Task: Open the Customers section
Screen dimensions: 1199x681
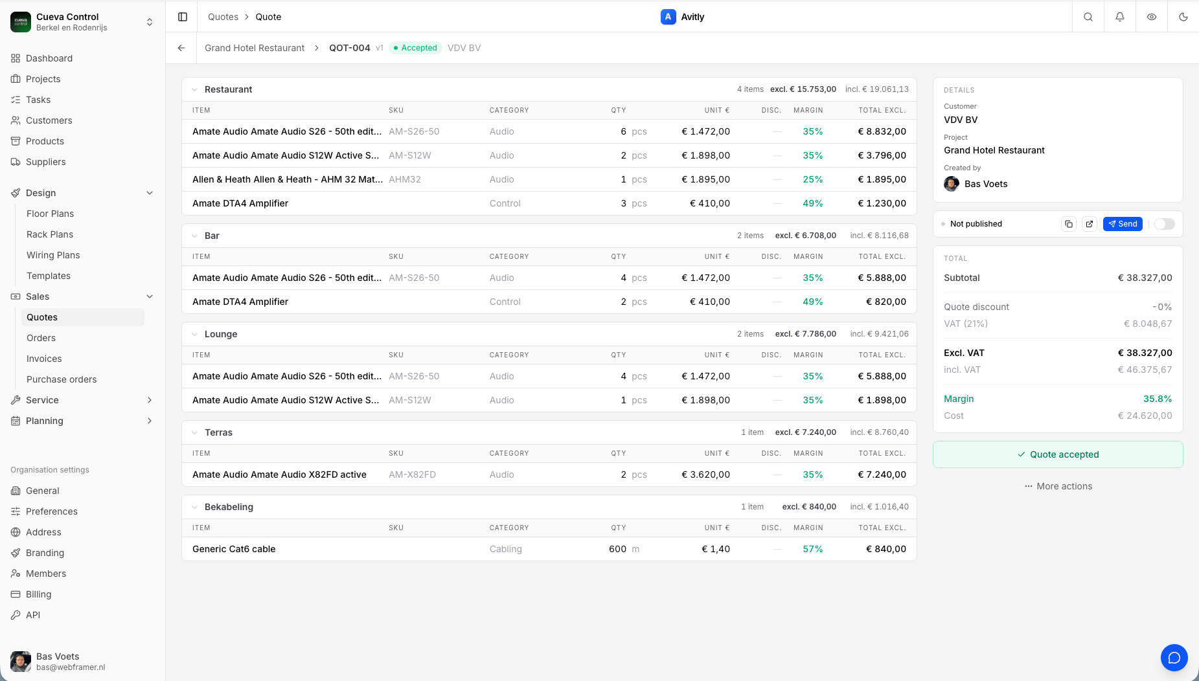Action: 49,120
